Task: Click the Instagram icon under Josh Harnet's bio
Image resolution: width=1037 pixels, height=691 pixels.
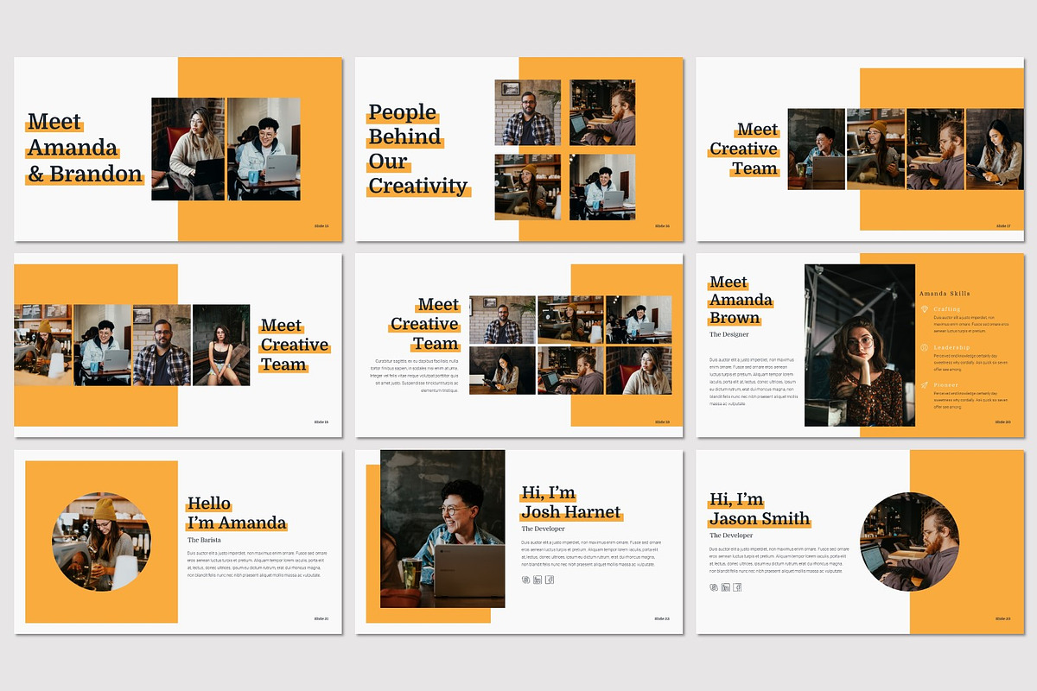Action: (x=525, y=580)
